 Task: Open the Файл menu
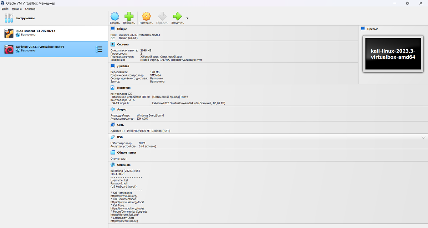pos(5,9)
